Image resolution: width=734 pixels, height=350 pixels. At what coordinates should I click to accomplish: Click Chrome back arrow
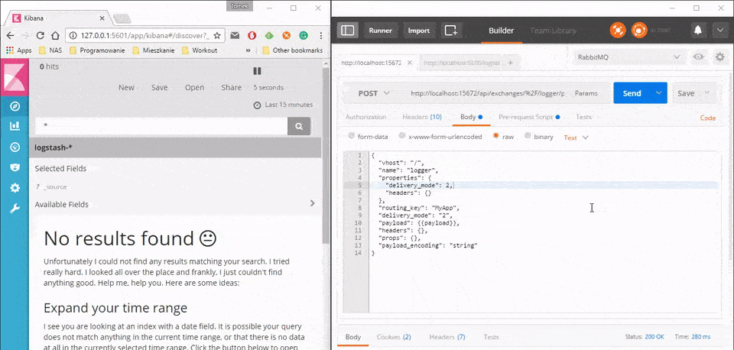[x=10, y=36]
